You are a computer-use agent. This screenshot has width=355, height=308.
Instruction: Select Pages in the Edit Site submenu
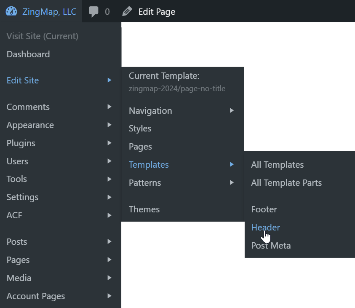tap(140, 147)
